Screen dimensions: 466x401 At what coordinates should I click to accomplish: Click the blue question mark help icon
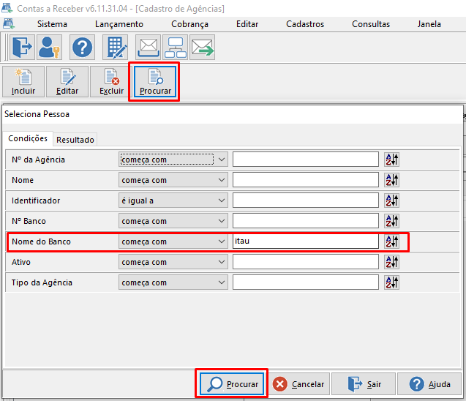pyautogui.click(x=83, y=48)
